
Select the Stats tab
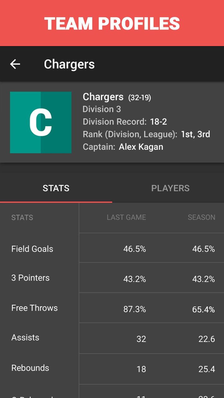56,188
